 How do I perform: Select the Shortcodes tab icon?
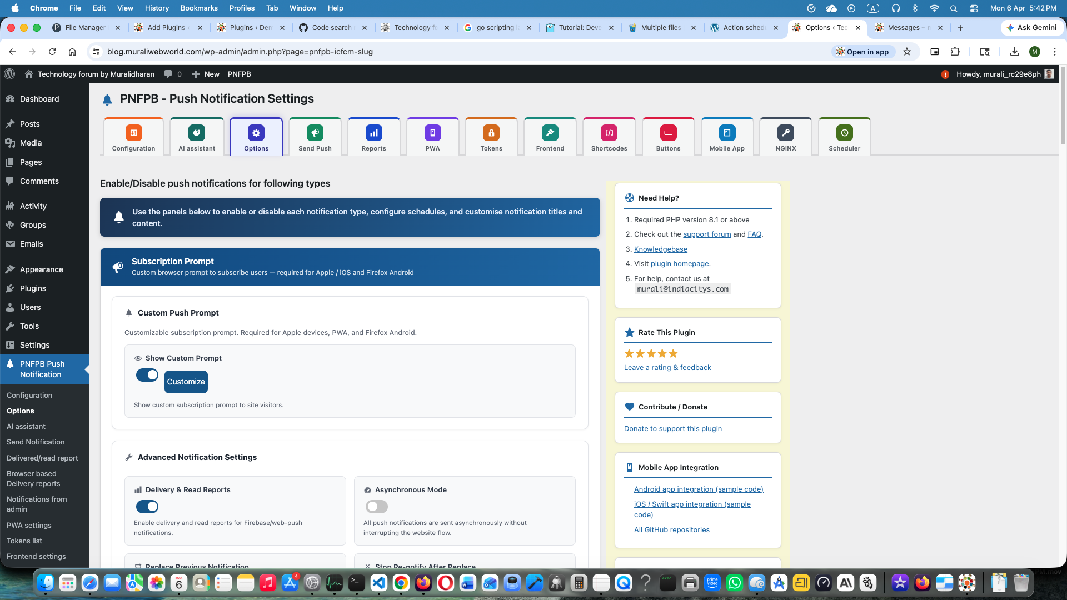(609, 133)
